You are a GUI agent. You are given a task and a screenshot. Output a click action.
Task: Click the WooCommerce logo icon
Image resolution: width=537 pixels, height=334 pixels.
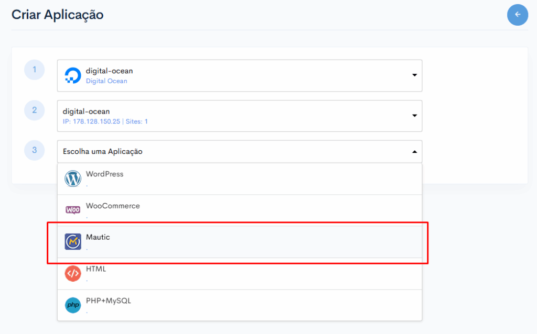pyautogui.click(x=73, y=210)
